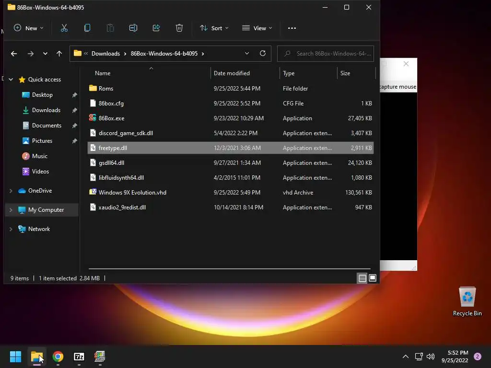
Task: Expand chevron after 86Box-Windows-64-b4095 in path
Action: 203,54
